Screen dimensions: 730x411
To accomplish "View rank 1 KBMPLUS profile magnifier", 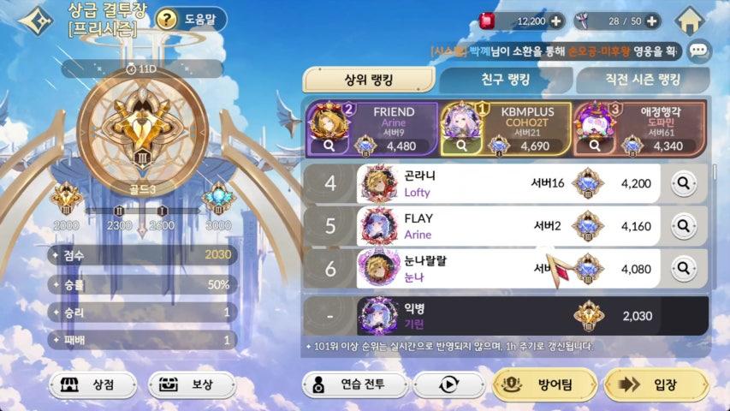I will [x=461, y=146].
